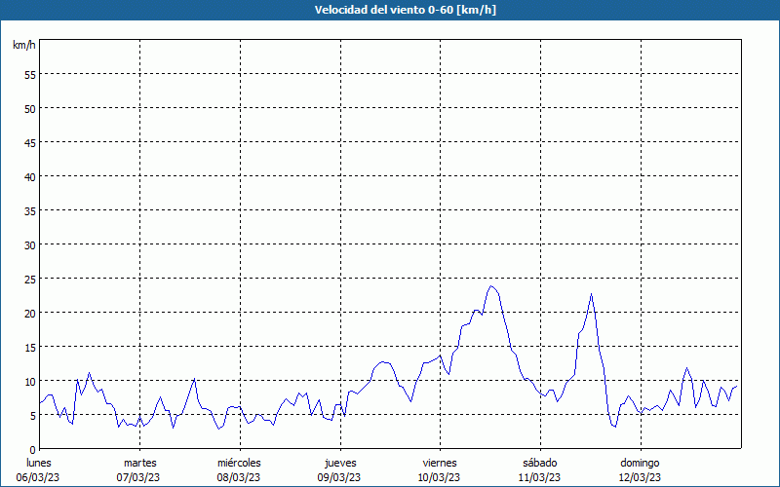The image size is (780, 487).
Task: Click the 45 value on the y-axis
Action: [x=30, y=142]
